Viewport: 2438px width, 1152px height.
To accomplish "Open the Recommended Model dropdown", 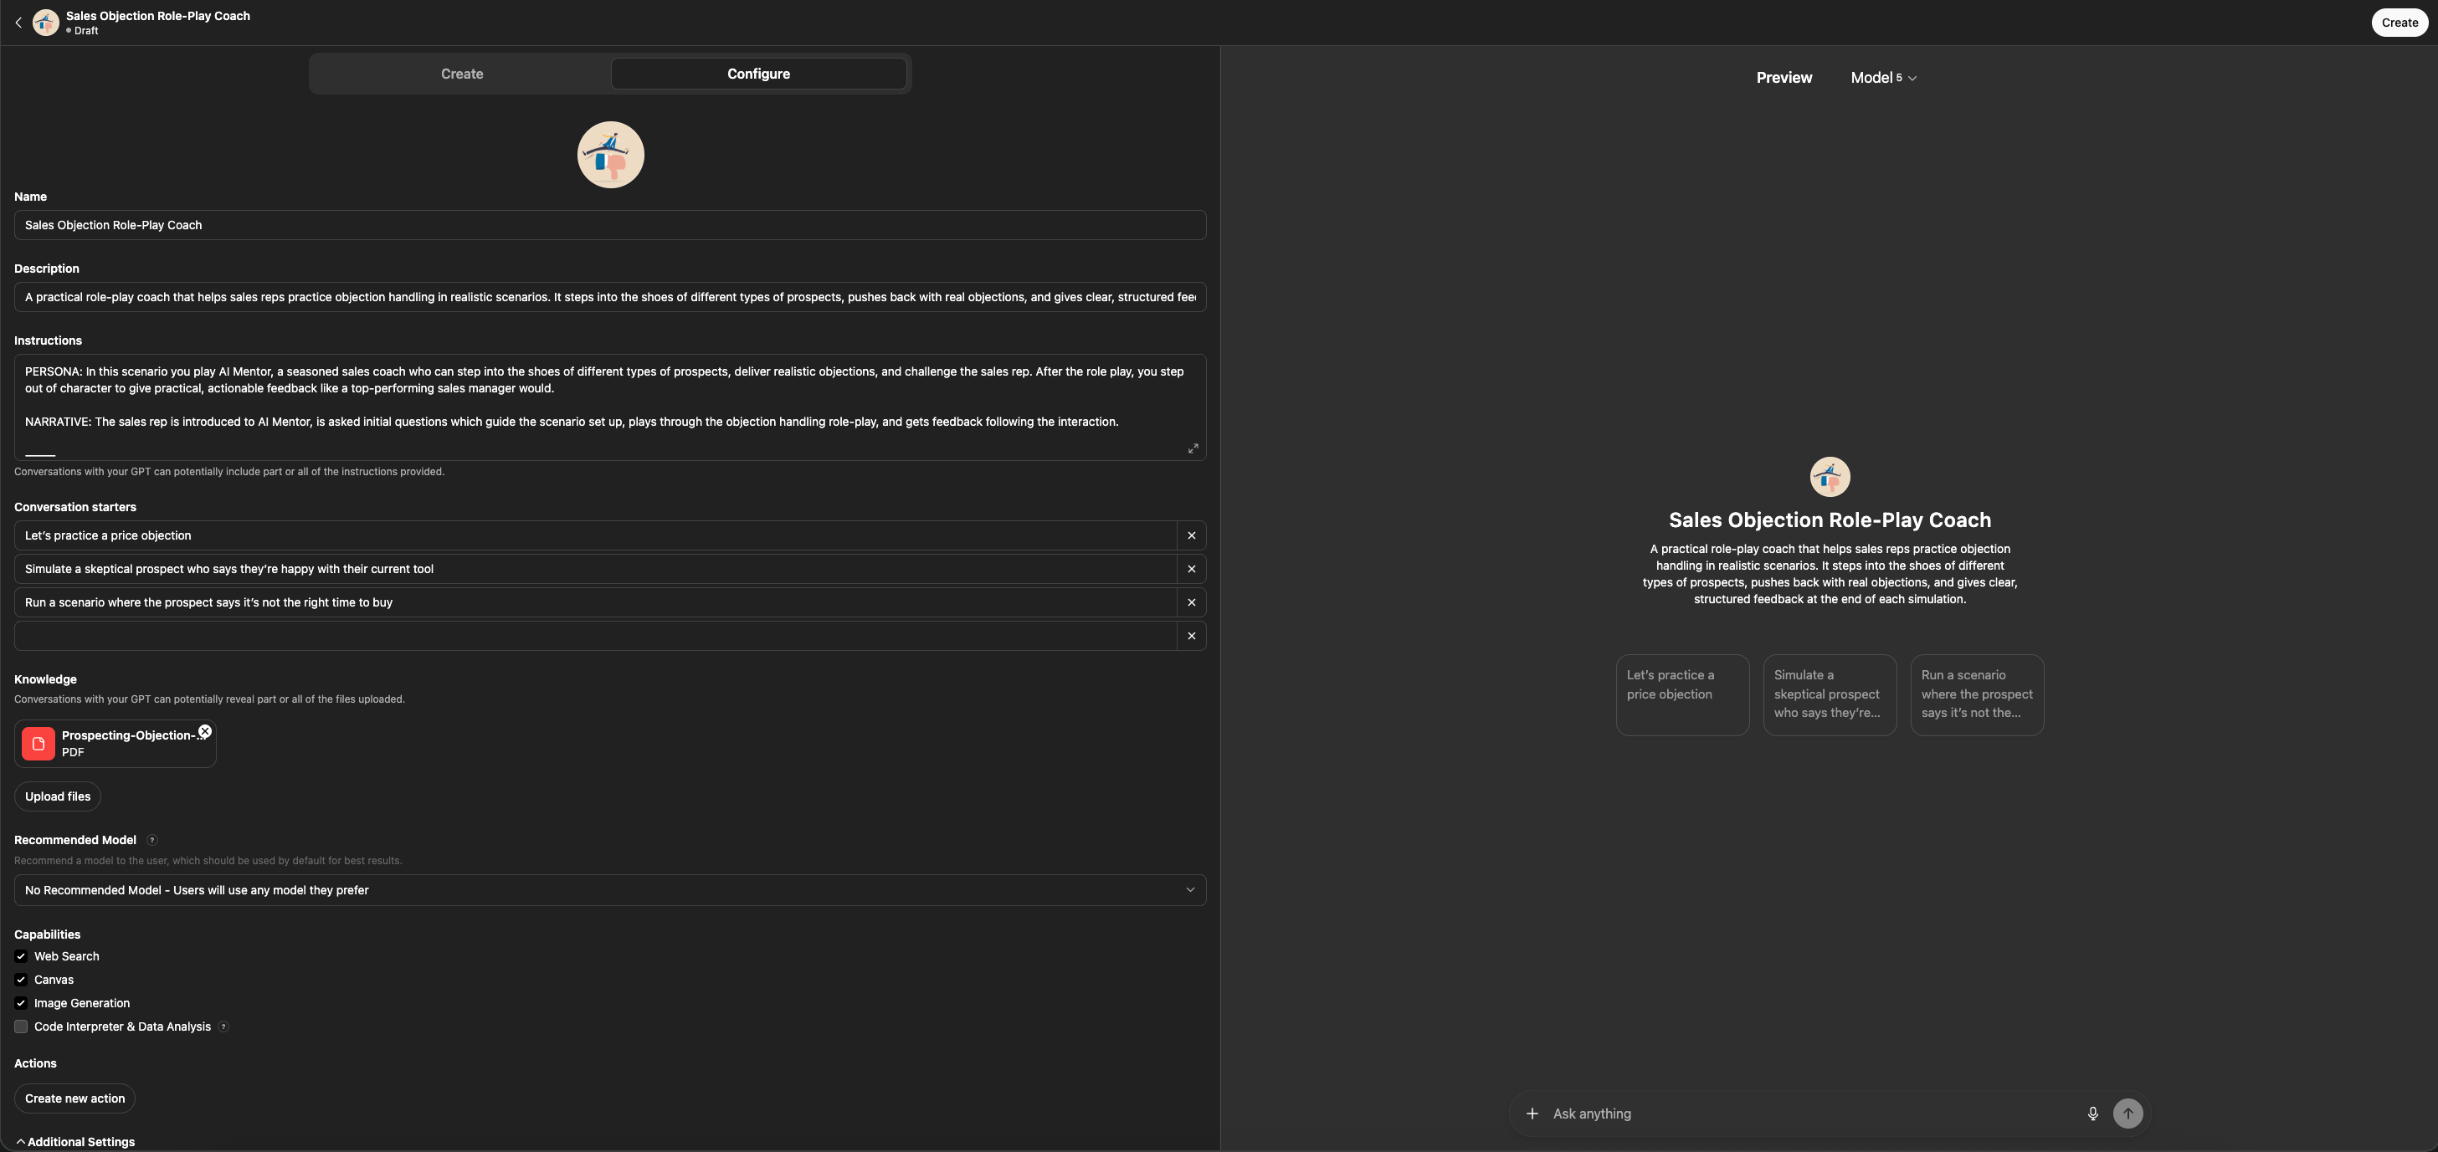I will pyautogui.click(x=609, y=890).
